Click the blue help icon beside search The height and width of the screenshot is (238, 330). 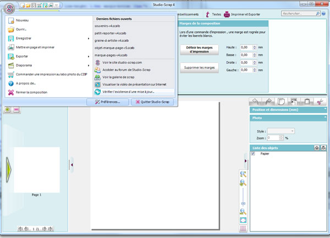pyautogui.click(x=324, y=14)
